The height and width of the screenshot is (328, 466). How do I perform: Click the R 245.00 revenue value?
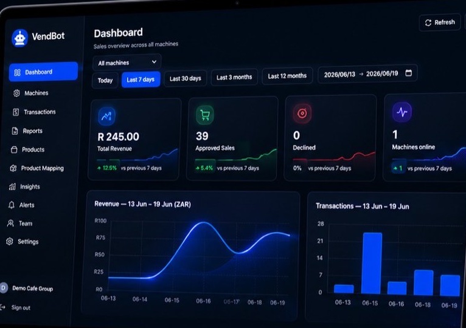pyautogui.click(x=118, y=137)
